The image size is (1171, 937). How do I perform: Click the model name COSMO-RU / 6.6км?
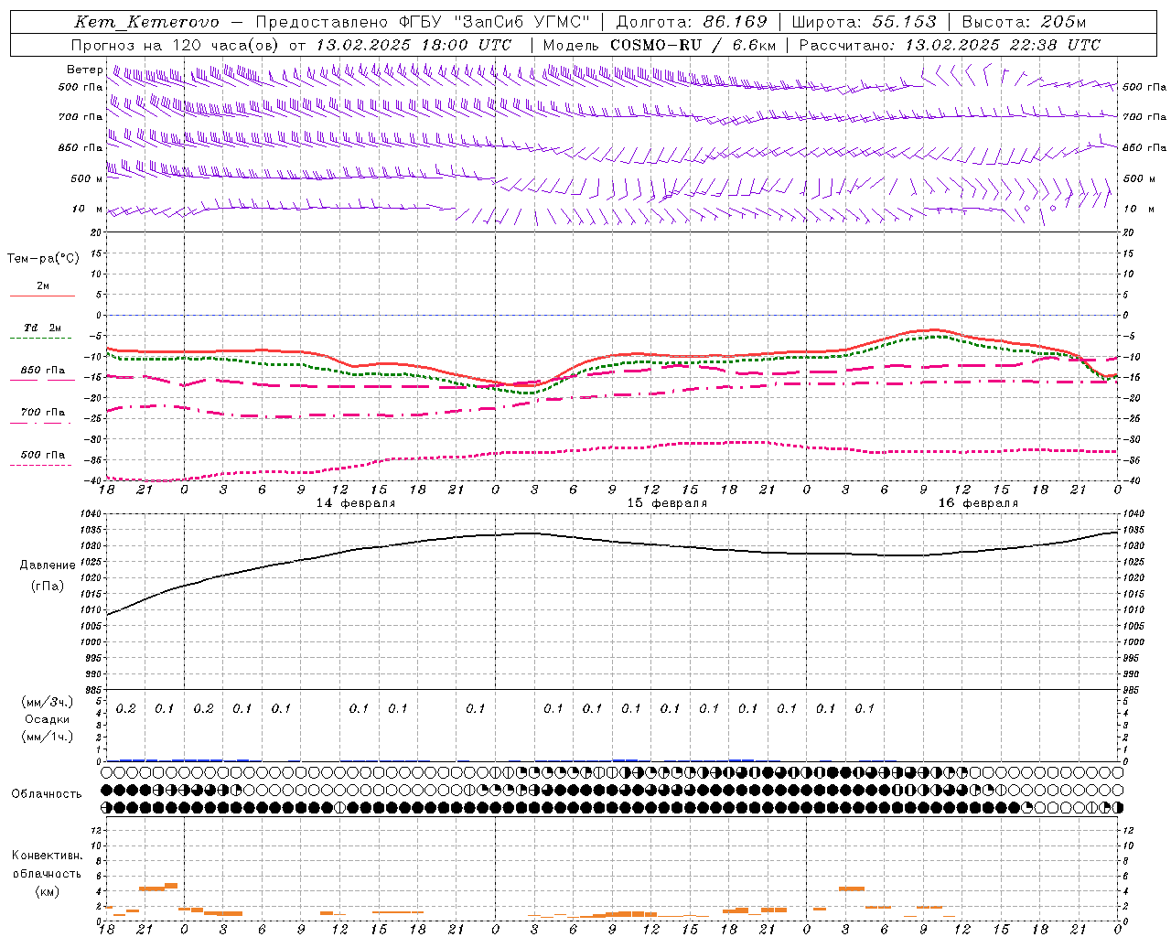(693, 45)
